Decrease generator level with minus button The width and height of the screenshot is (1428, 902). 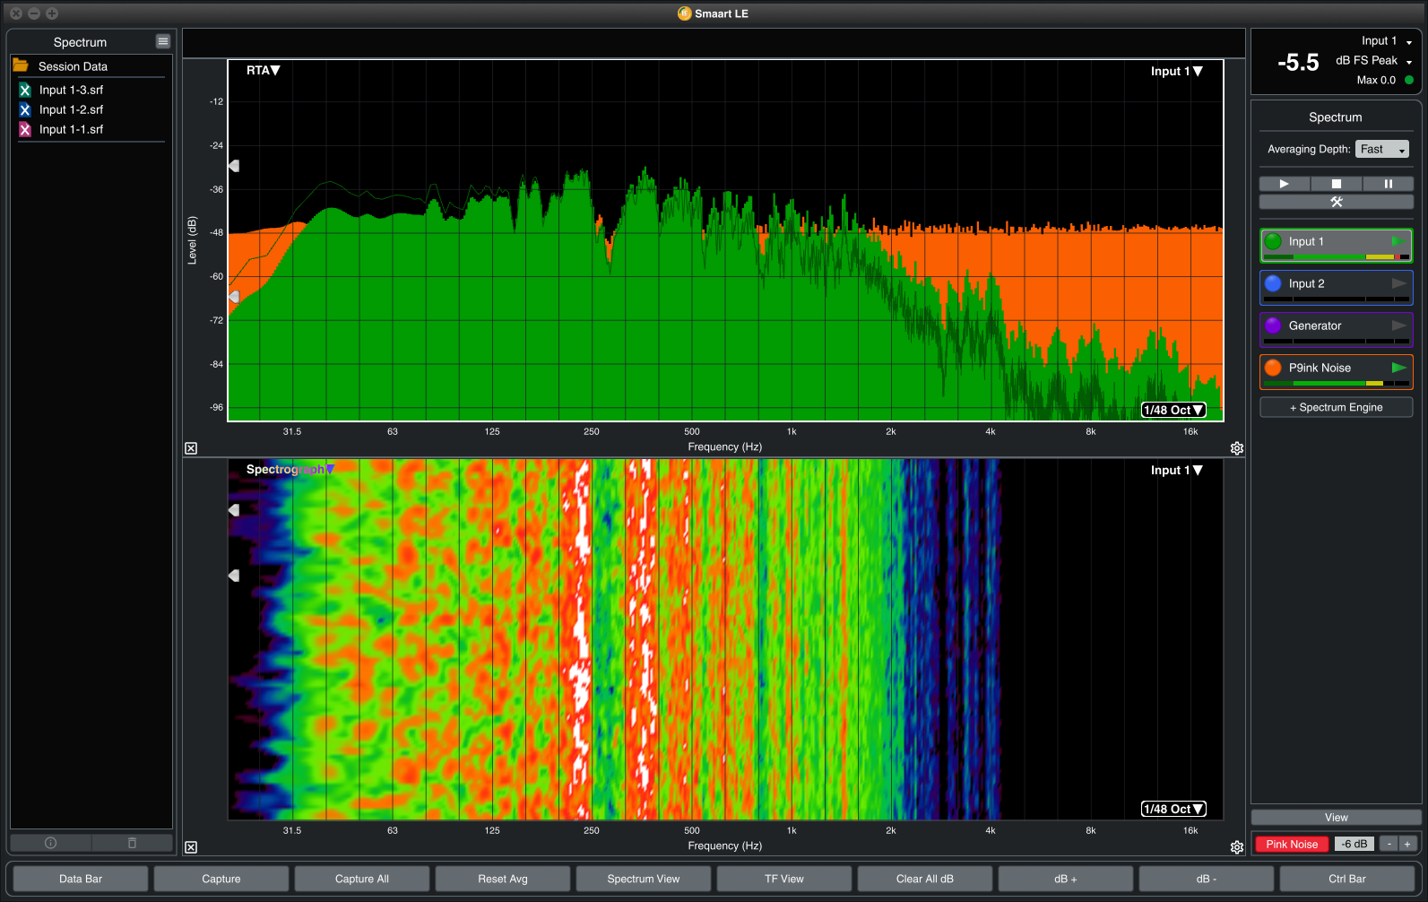pyautogui.click(x=1389, y=844)
